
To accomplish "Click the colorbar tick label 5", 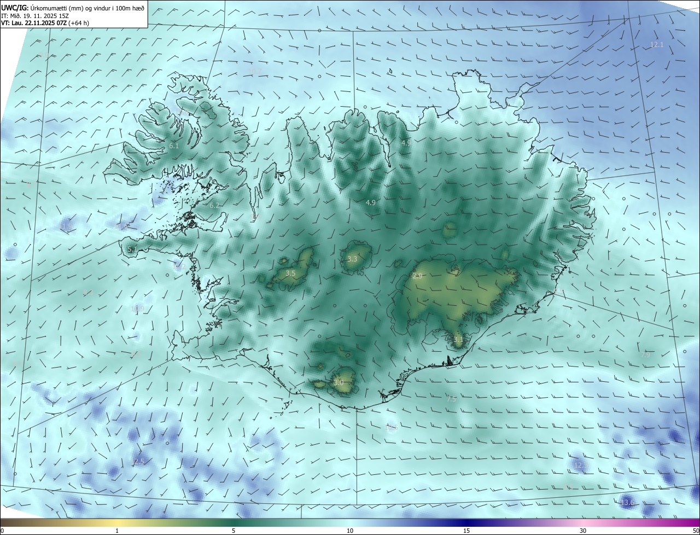I will click(234, 531).
